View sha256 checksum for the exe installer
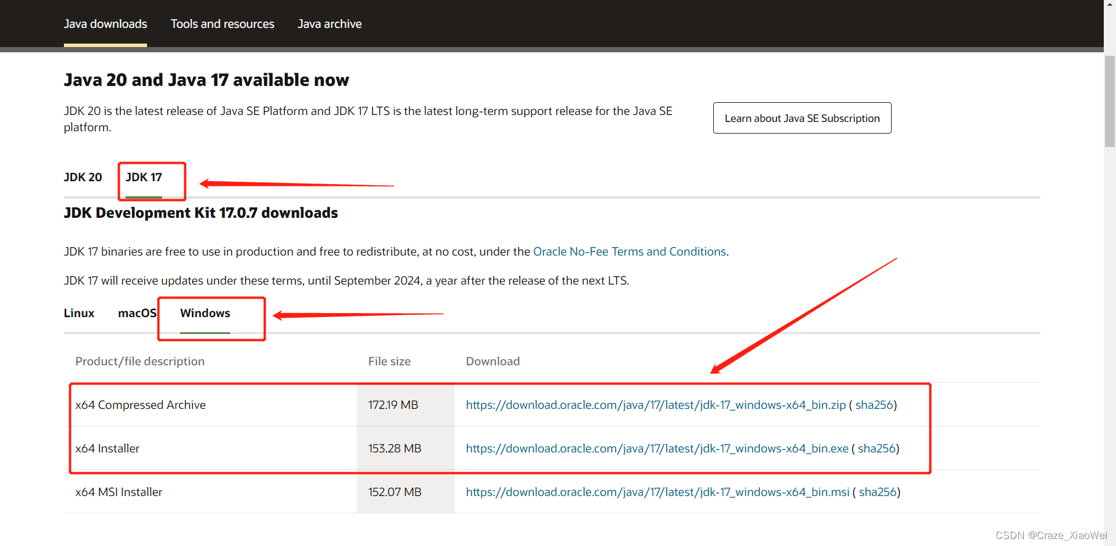1116x546 pixels. [x=876, y=448]
